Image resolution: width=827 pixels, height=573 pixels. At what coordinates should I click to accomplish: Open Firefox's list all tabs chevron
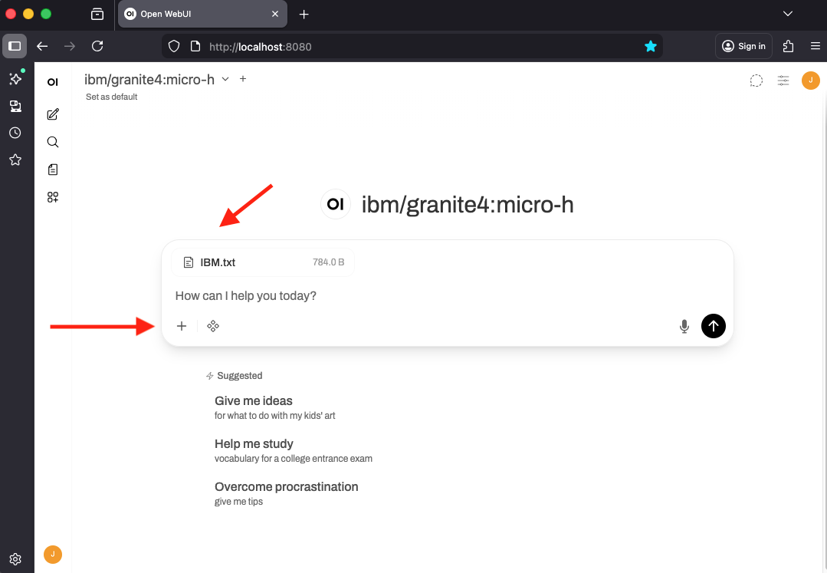(788, 13)
